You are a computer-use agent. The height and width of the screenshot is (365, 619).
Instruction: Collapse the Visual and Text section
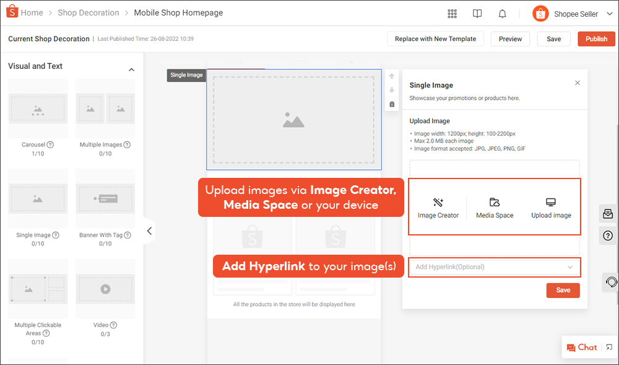(131, 70)
